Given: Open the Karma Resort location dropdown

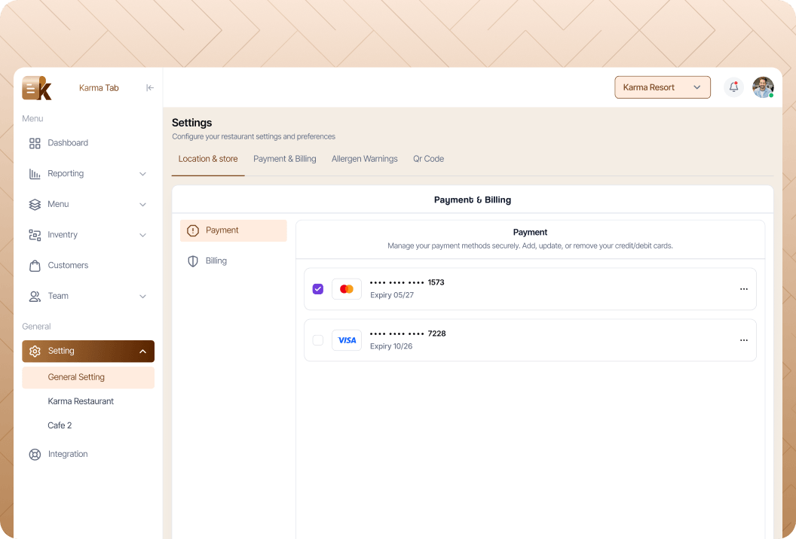Looking at the screenshot, I should coord(663,87).
